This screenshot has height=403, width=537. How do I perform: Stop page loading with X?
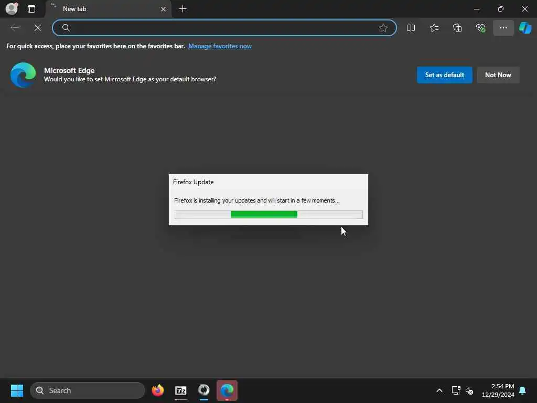pos(38,28)
